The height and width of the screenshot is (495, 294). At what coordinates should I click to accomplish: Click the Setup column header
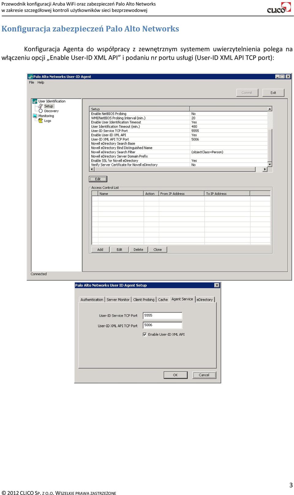pos(139,109)
